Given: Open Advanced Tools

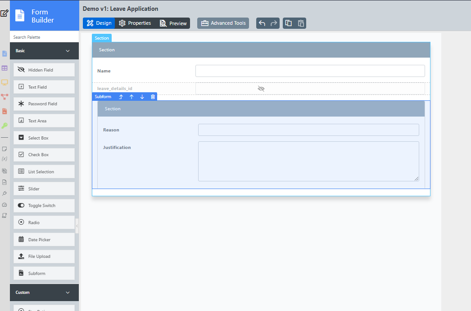Looking at the screenshot, I should (x=223, y=23).
